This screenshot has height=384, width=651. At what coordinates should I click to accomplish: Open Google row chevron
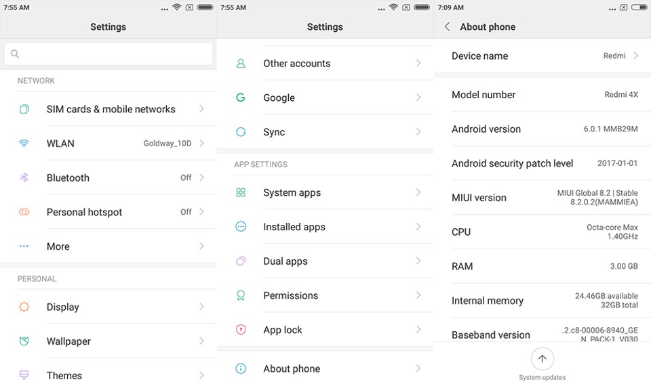[x=418, y=98]
